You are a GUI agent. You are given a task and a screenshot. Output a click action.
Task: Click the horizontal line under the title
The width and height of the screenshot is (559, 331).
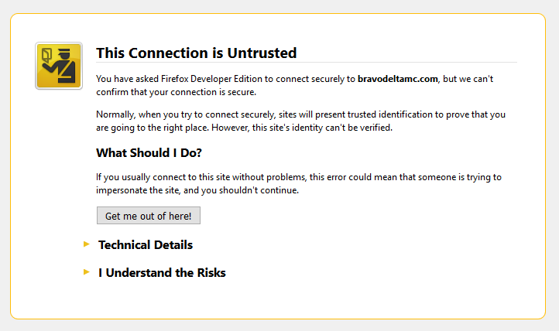[306, 62]
